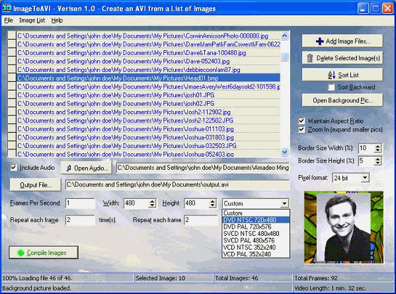396x294 pixels.
Task: Click the output.avi path field
Action: click(x=177, y=185)
